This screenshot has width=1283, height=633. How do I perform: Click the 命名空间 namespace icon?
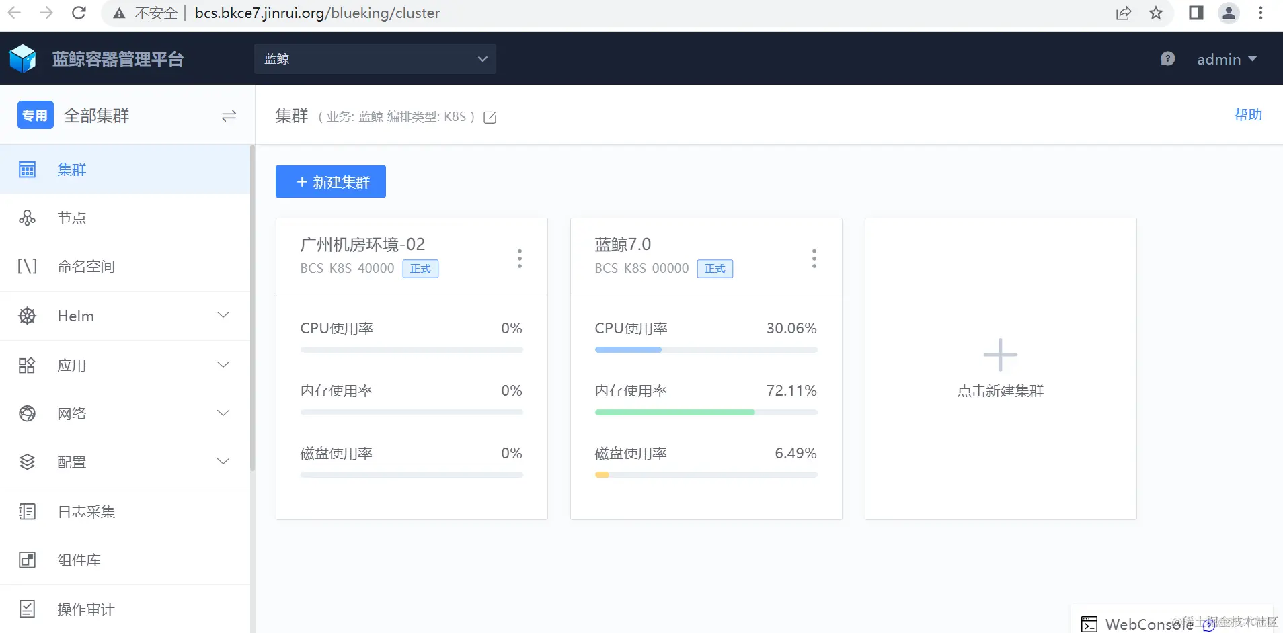(x=28, y=266)
